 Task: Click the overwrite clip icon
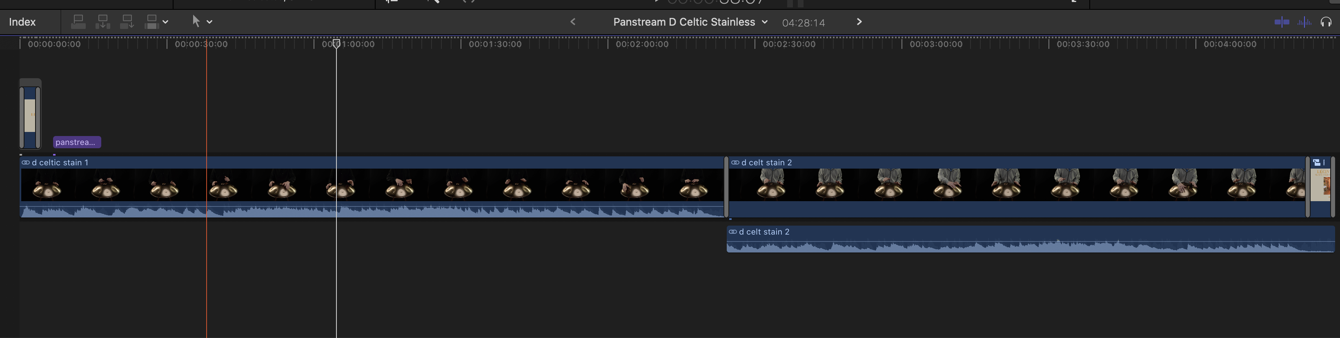click(x=151, y=22)
